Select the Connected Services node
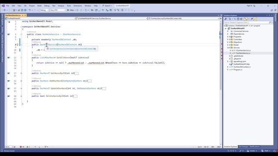Image resolution: width=278 pixels, height=156 pixels. 241,31
